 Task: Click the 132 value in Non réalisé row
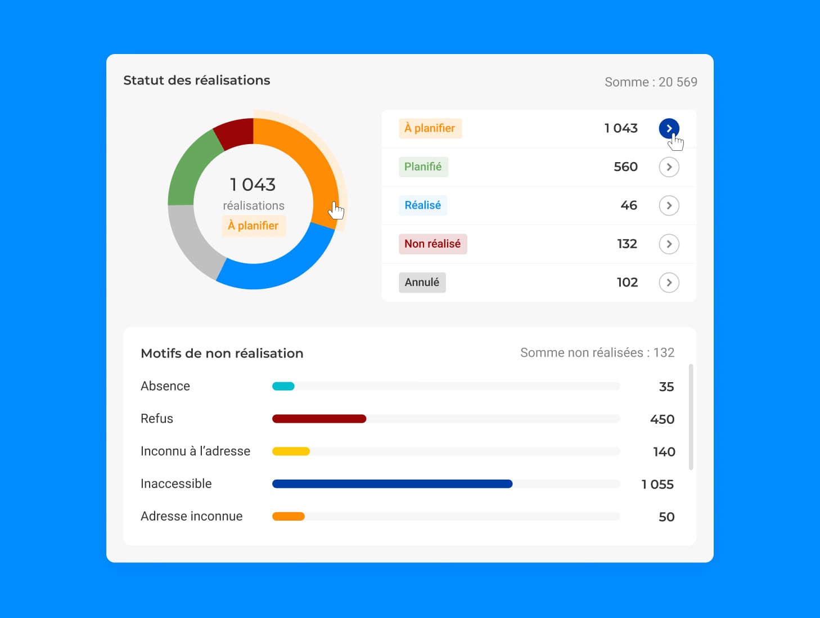tap(627, 244)
